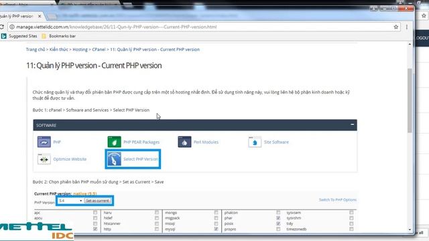Viewport: 429px width, 241px height.
Task: Click the PHP icon in Software panel
Action: pos(44,142)
